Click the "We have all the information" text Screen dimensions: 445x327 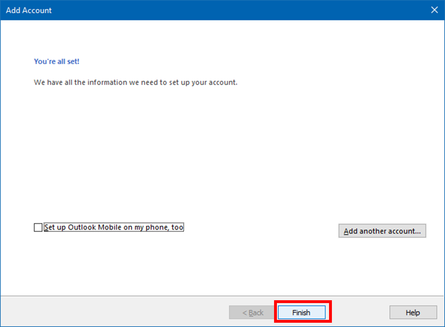(136, 82)
